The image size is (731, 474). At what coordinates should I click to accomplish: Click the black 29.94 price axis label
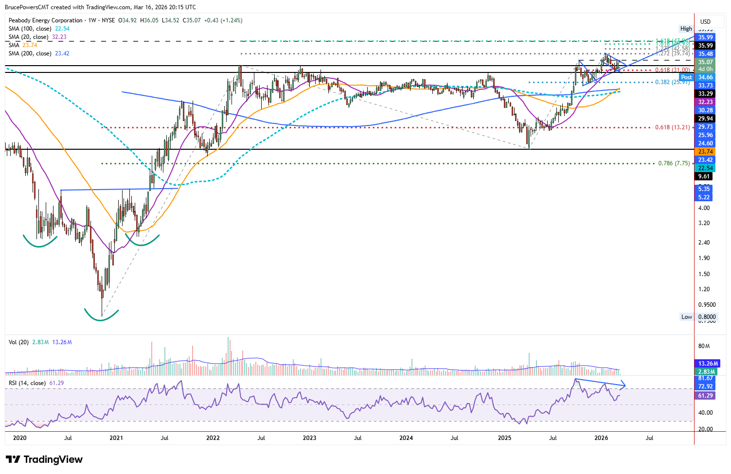(705, 119)
